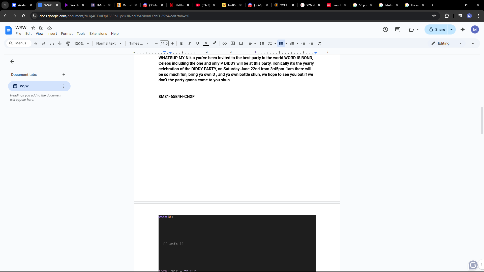Reload the page in Chrome

tap(24, 16)
